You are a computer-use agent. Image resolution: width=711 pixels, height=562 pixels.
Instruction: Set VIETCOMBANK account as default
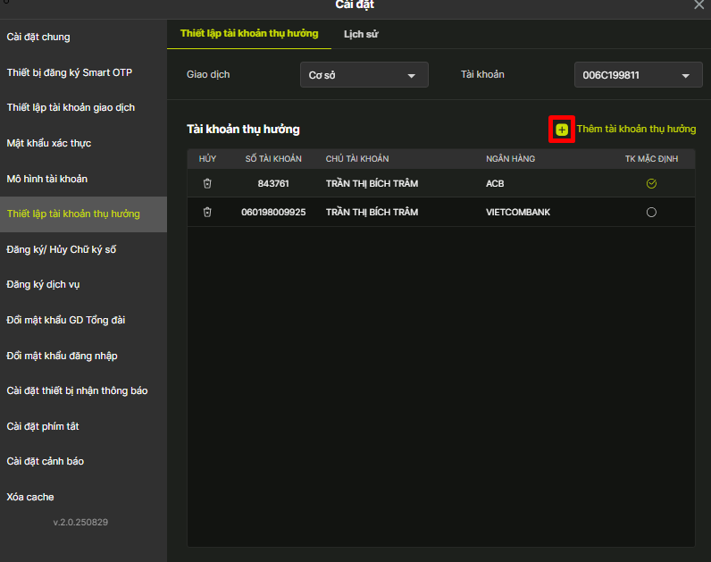pos(651,213)
